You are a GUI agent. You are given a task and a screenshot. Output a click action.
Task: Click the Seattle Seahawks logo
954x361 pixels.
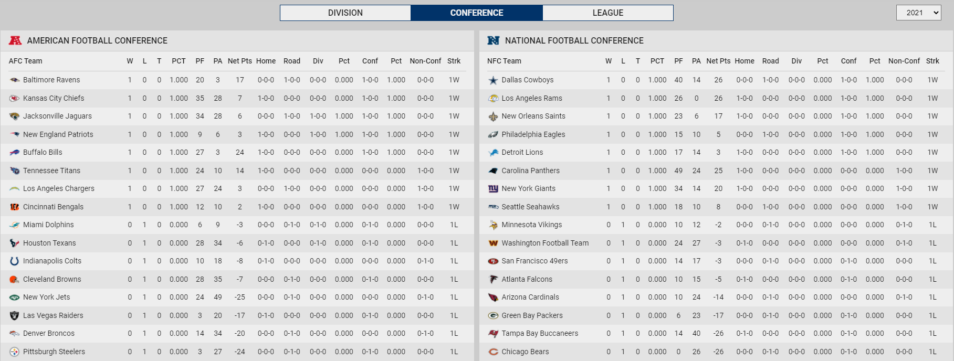493,207
